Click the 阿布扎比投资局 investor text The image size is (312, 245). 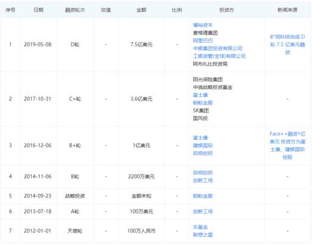(210, 64)
